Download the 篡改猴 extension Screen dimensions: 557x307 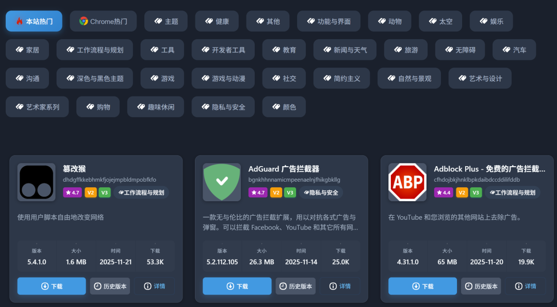tap(52, 286)
